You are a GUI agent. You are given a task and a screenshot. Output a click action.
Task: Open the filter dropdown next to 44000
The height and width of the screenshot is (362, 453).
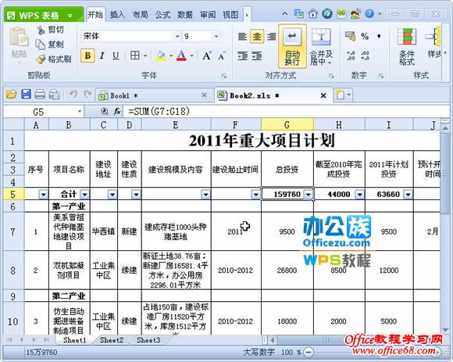pyautogui.click(x=359, y=195)
